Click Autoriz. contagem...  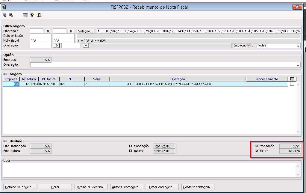[126, 187]
